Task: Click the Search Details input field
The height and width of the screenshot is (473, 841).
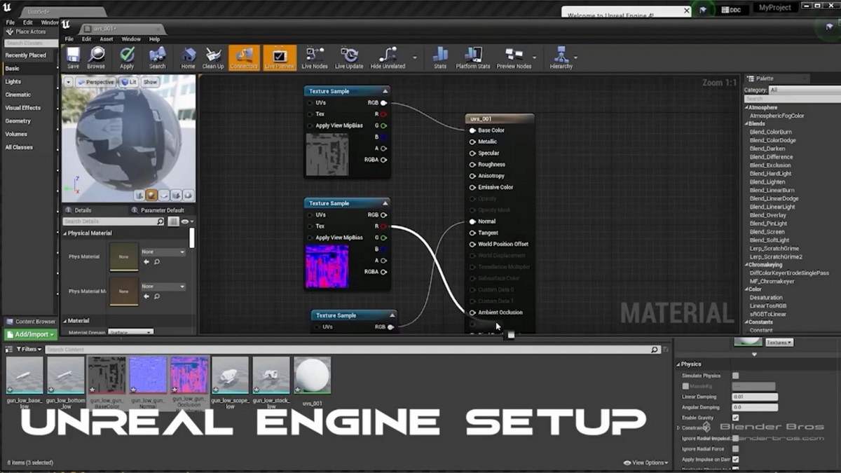Action: point(114,221)
